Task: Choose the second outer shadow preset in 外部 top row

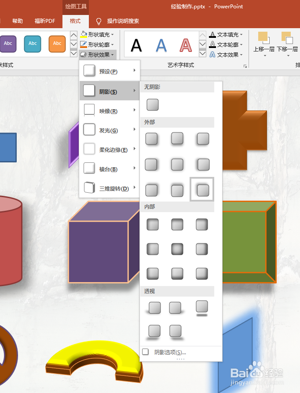Action: (177, 139)
